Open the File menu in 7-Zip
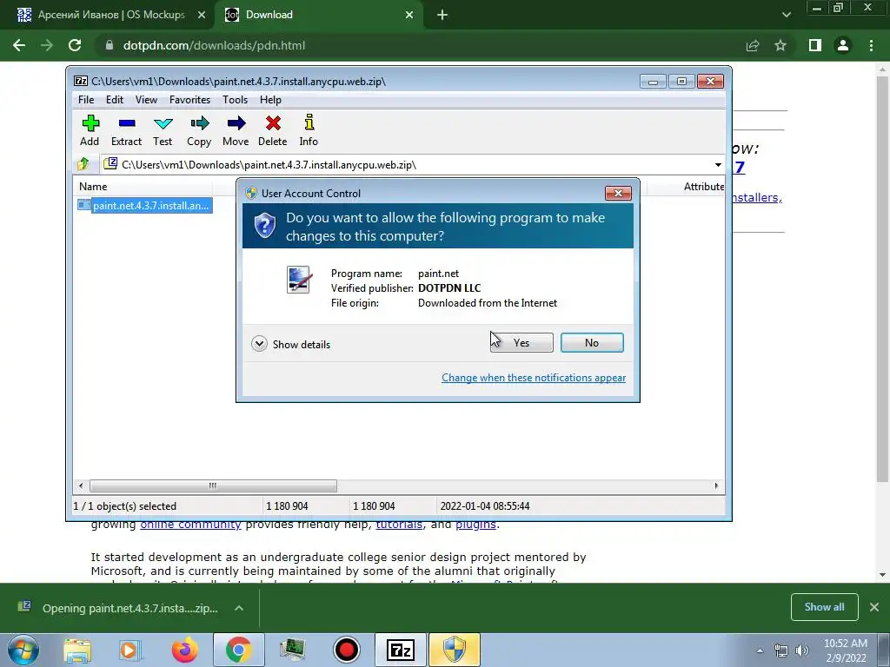The image size is (890, 667). click(x=86, y=100)
